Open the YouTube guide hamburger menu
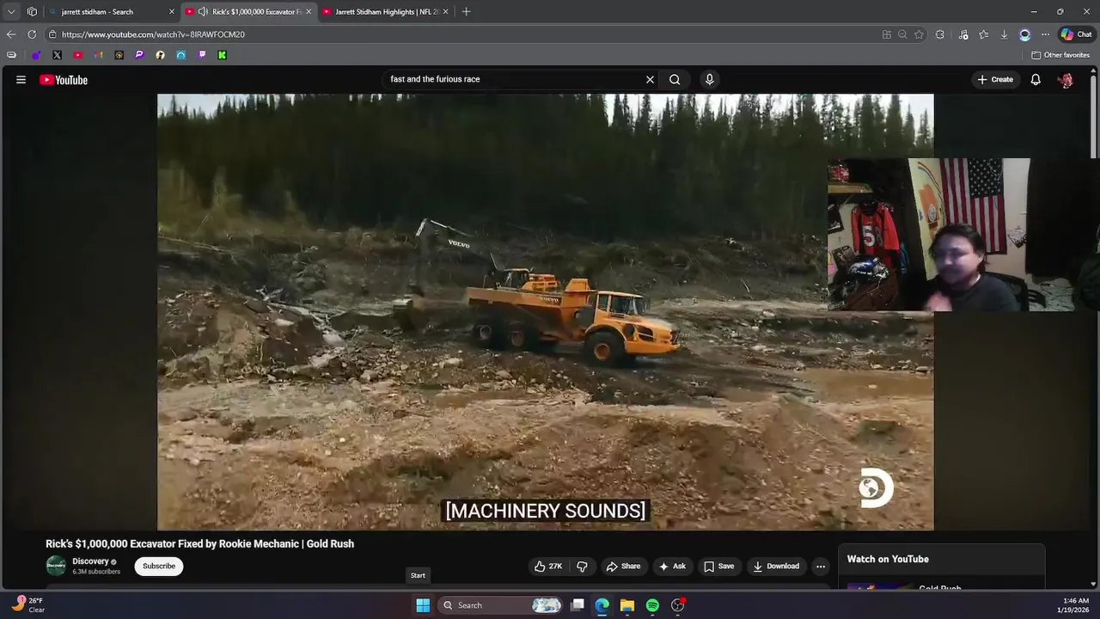The height and width of the screenshot is (619, 1100). [21, 79]
